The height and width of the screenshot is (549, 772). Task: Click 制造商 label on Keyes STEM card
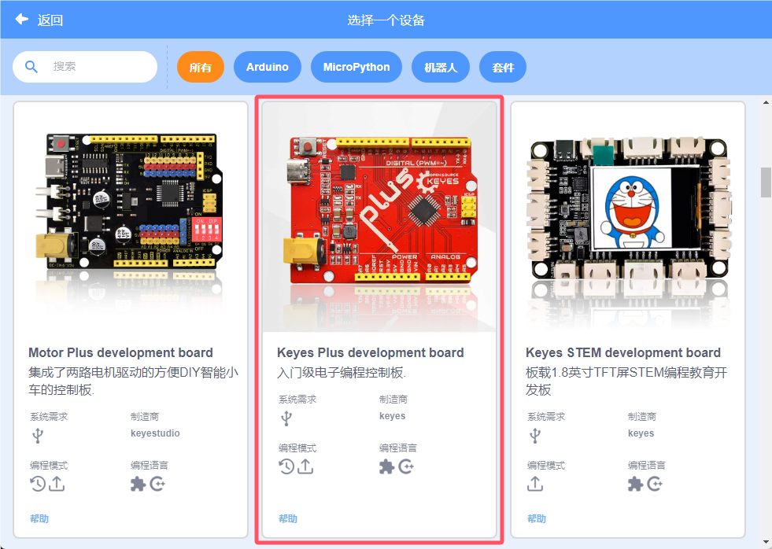click(x=642, y=417)
